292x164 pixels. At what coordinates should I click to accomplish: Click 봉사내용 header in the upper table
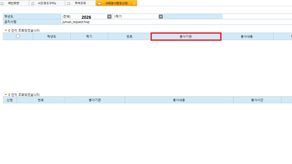pyautogui.click(x=247, y=36)
